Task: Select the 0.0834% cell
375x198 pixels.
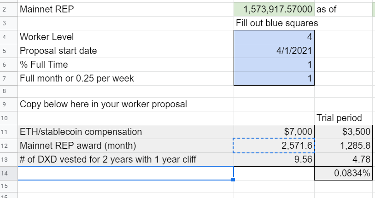Action: click(x=343, y=173)
